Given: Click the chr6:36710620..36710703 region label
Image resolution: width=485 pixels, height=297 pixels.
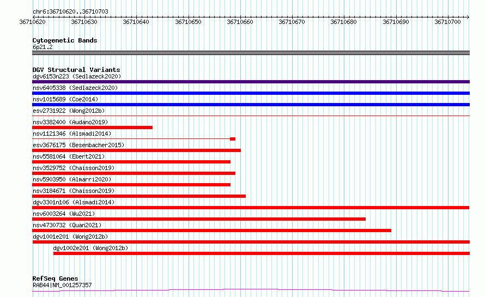Looking at the screenshot, I should click(70, 11).
